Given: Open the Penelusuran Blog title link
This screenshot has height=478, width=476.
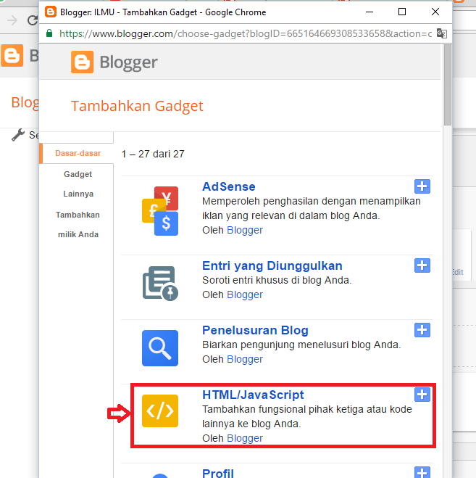Looking at the screenshot, I should click(255, 331).
